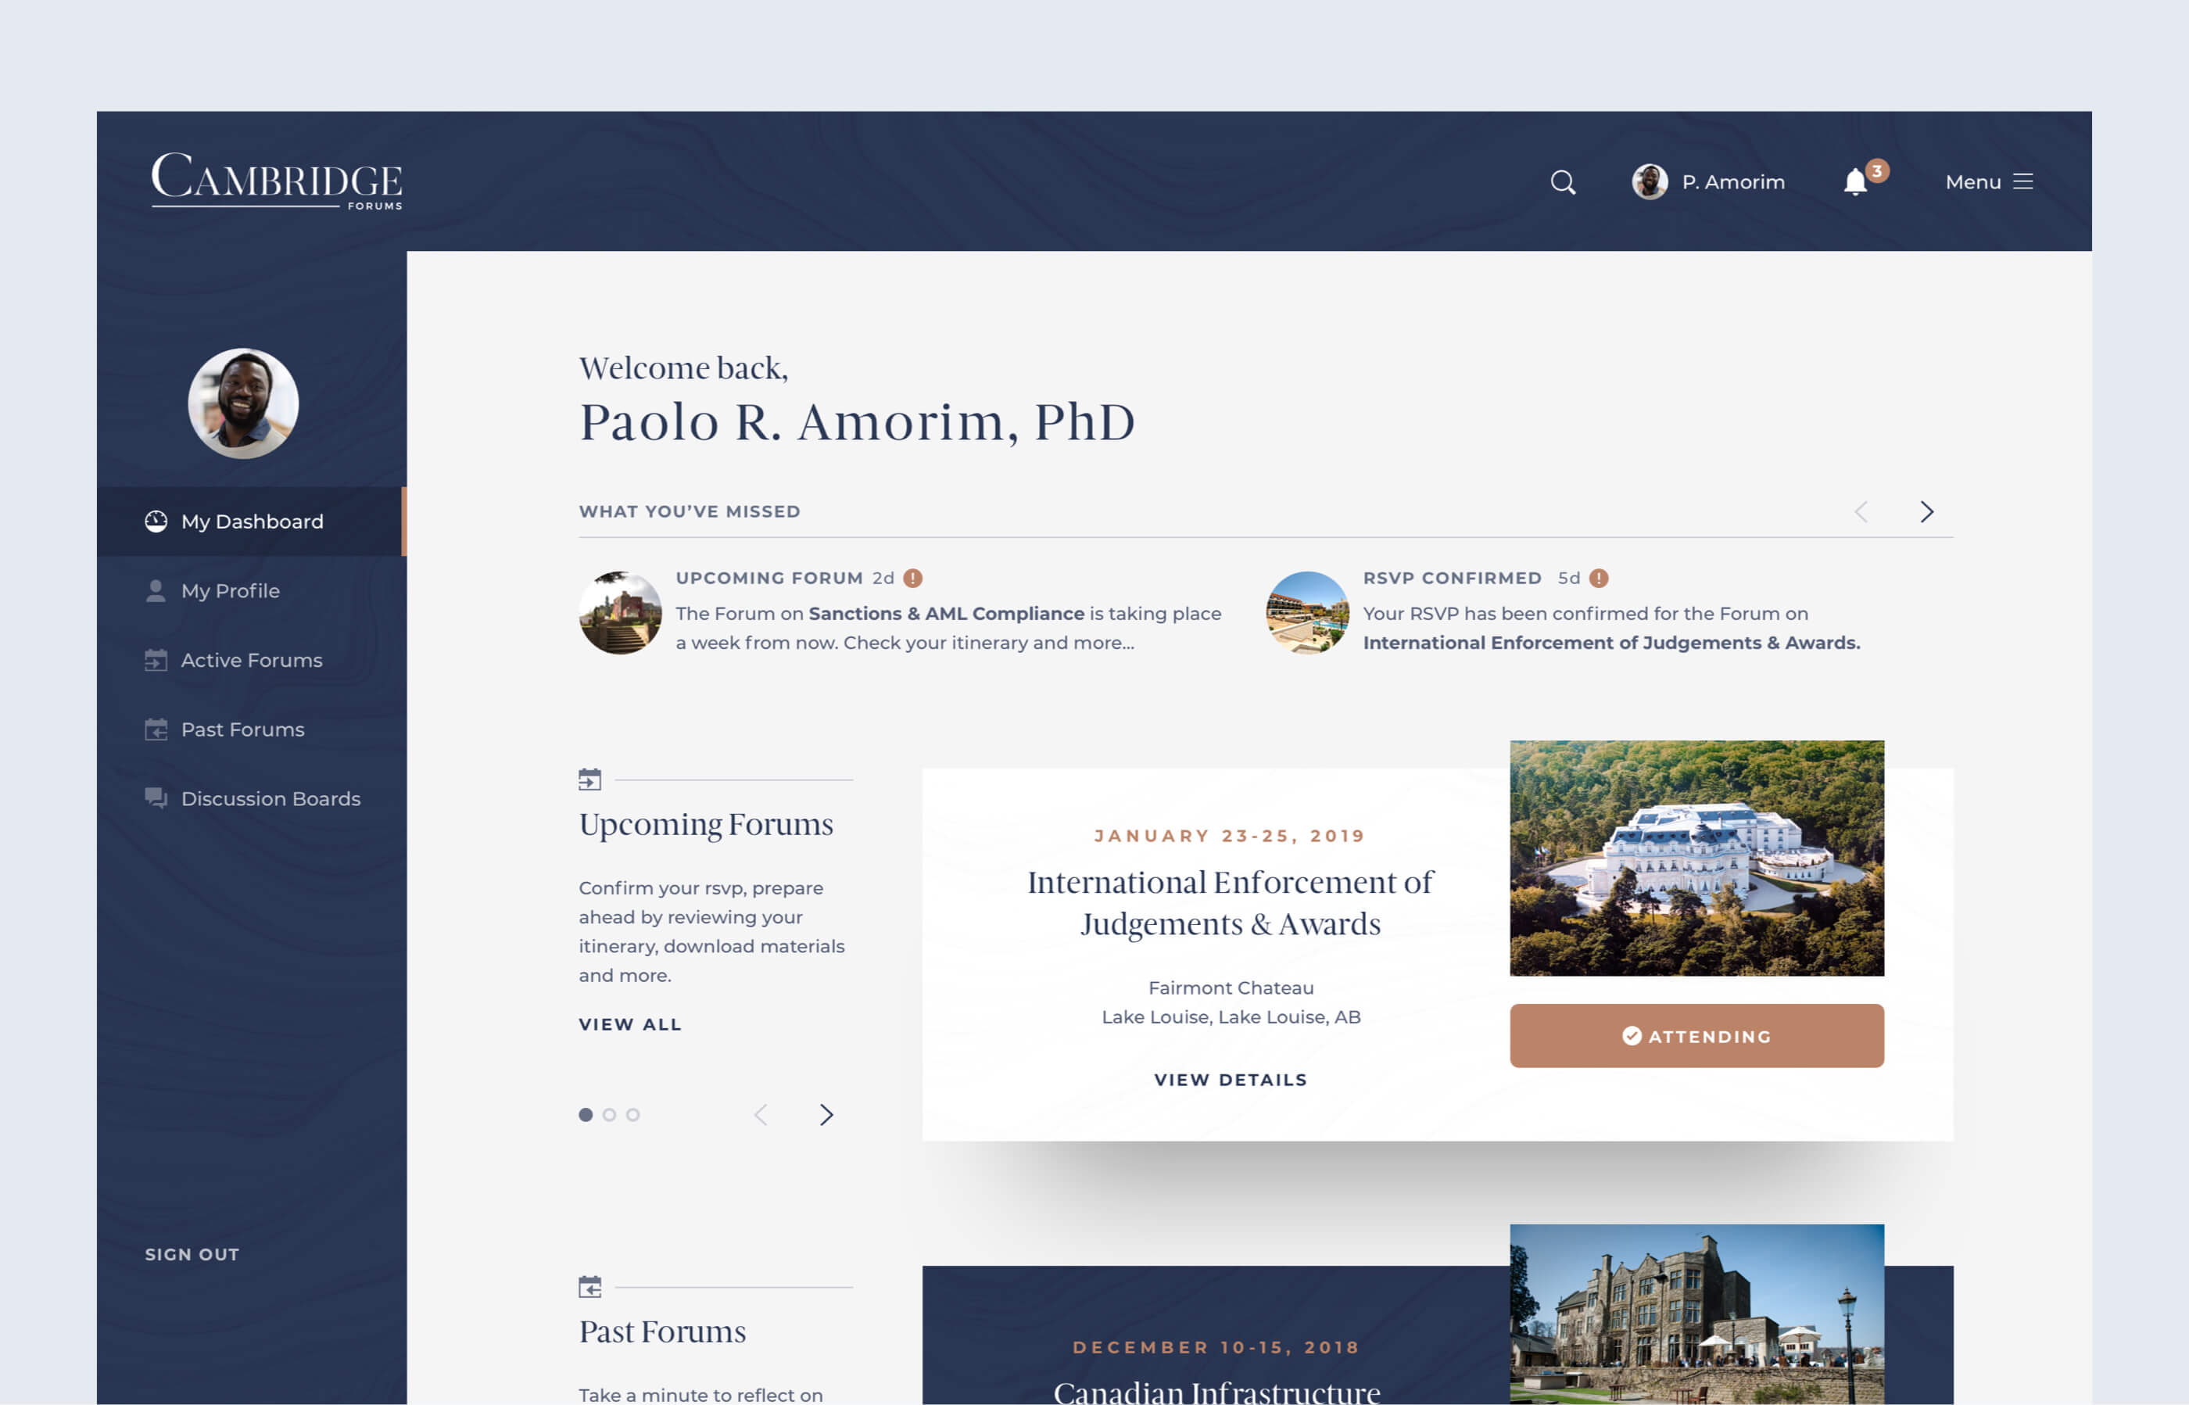
Task: Click the Canadian Infrastructure forum photo
Action: click(x=1696, y=1314)
